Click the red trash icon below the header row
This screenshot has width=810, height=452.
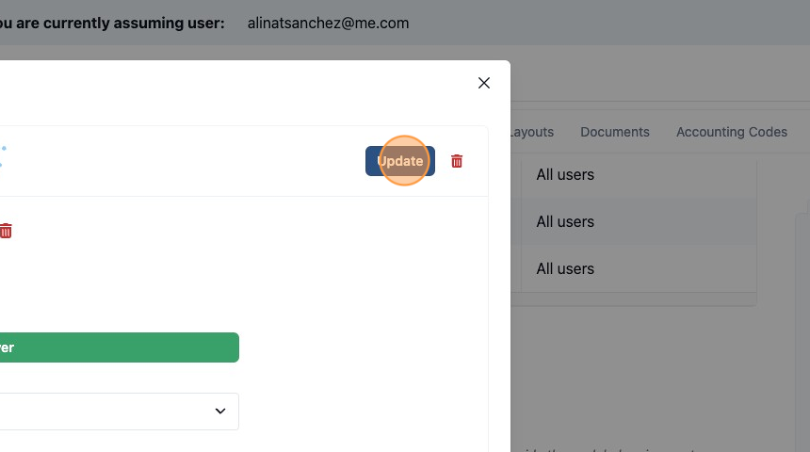(5, 231)
